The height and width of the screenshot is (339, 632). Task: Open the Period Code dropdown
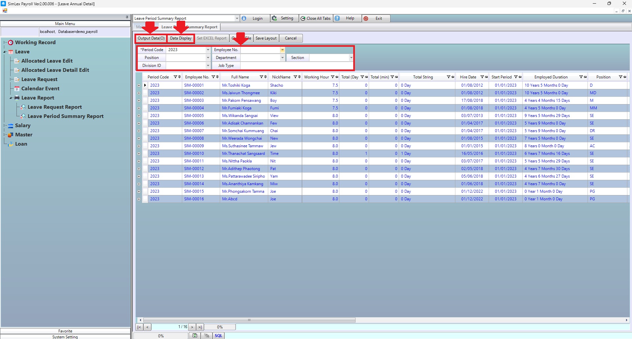(208, 50)
